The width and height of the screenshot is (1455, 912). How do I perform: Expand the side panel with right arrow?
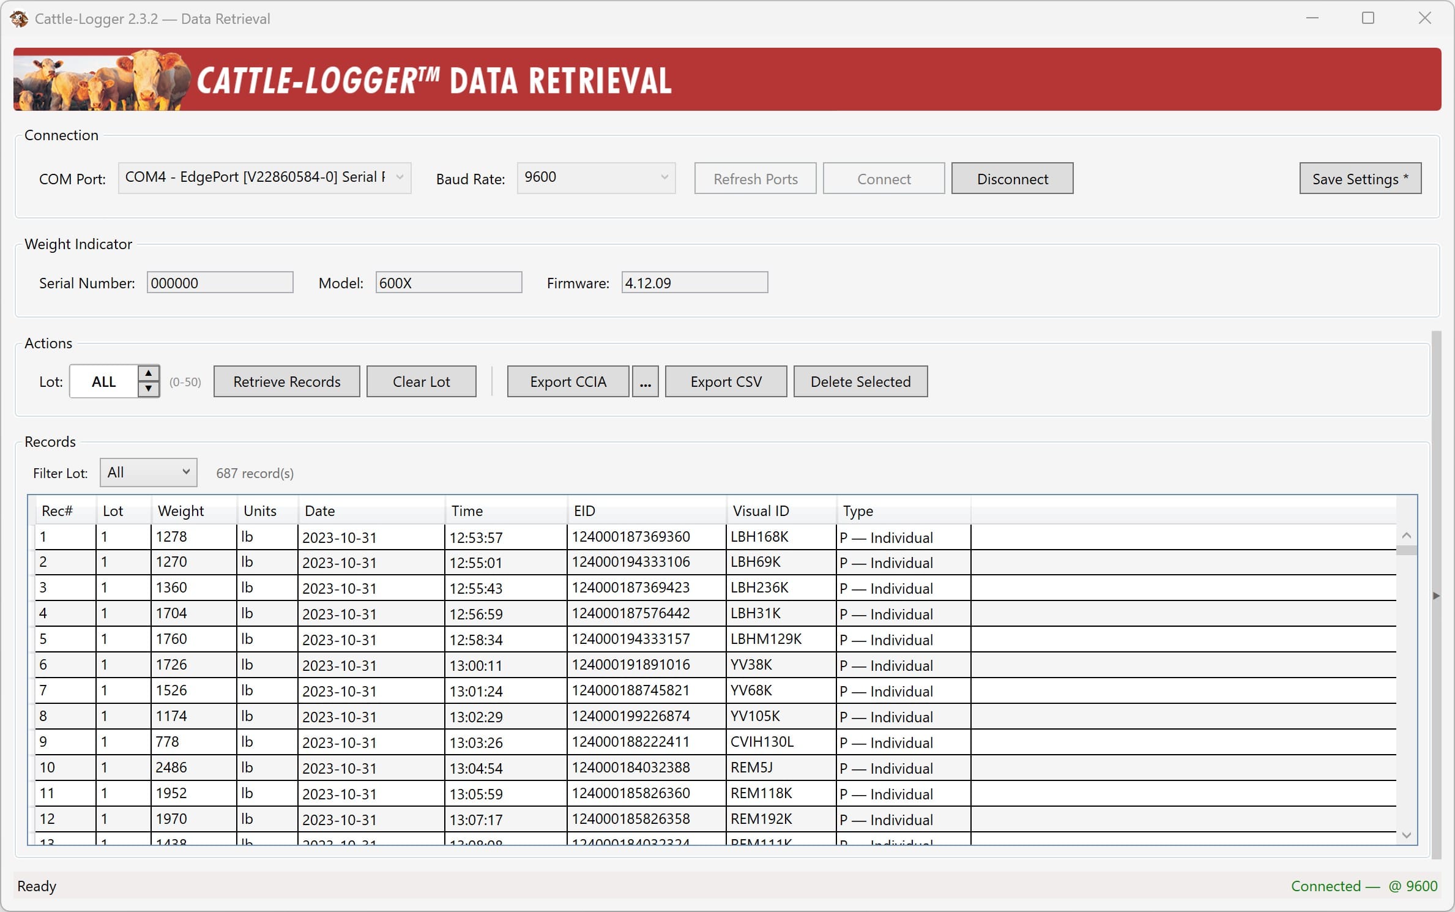click(x=1437, y=596)
